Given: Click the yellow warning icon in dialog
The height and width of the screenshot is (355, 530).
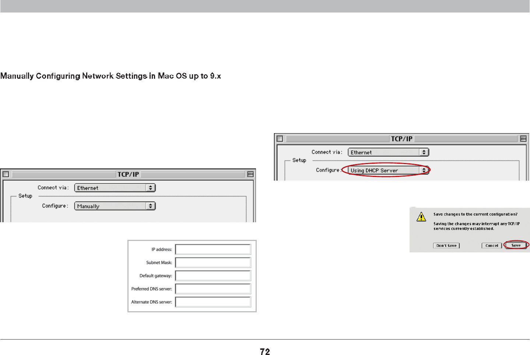Looking at the screenshot, I should tap(421, 217).
